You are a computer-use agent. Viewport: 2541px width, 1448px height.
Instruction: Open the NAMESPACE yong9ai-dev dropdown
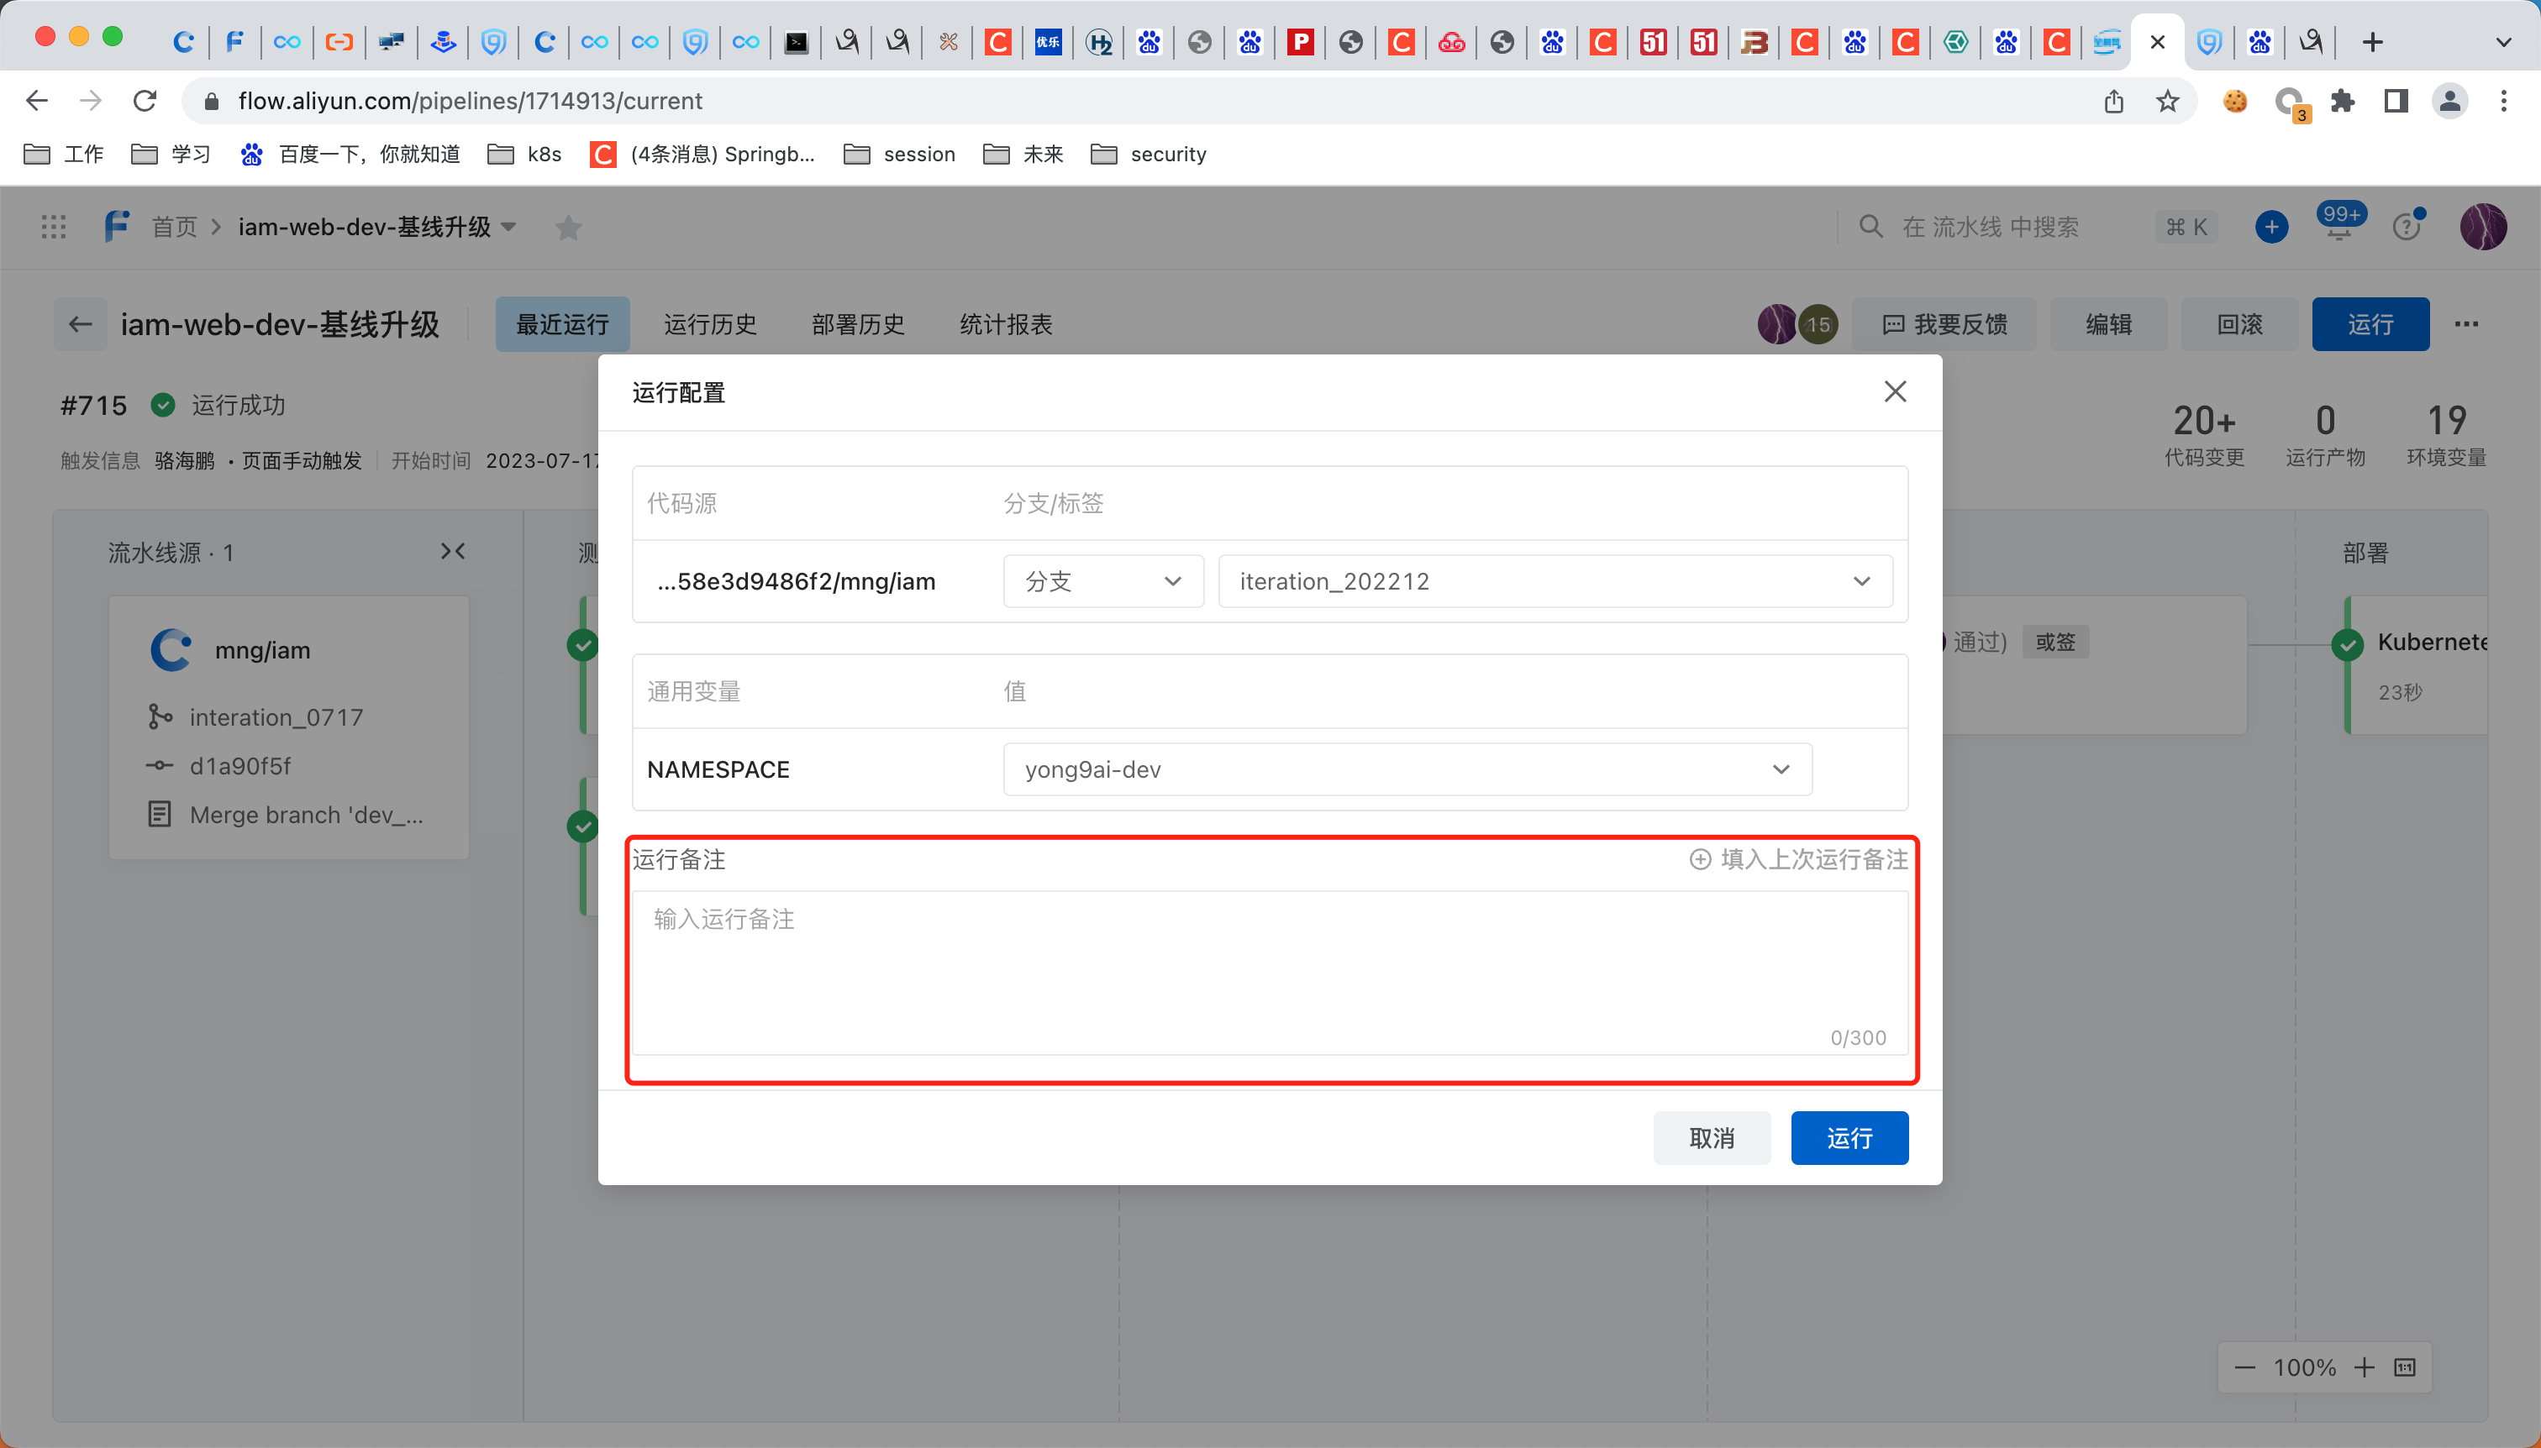point(1407,769)
